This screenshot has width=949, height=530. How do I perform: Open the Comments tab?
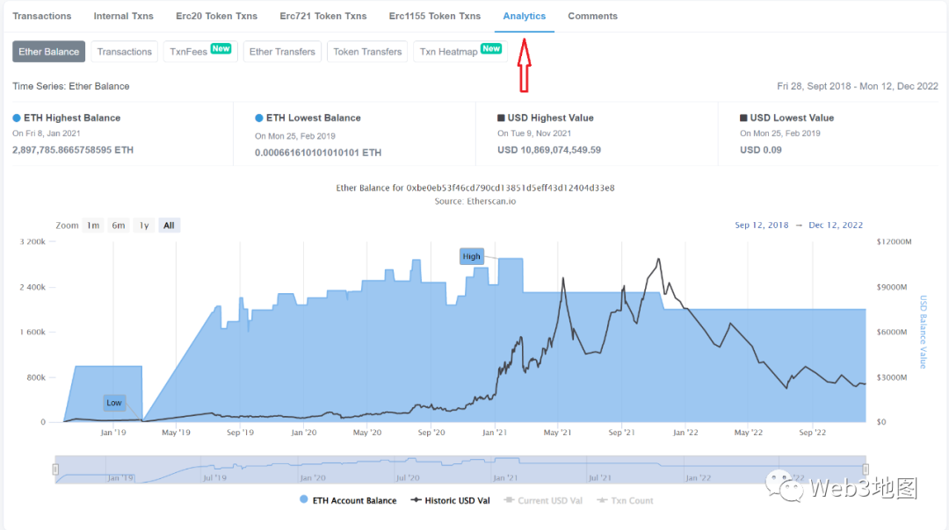pyautogui.click(x=592, y=16)
